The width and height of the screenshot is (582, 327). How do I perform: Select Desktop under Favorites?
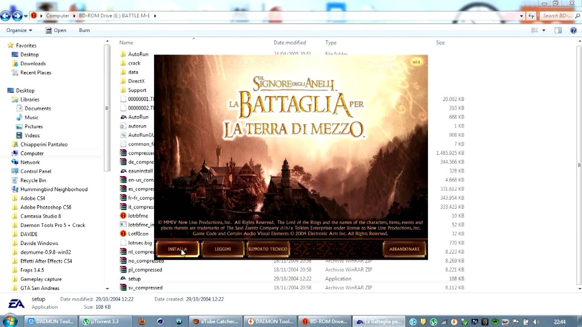29,54
